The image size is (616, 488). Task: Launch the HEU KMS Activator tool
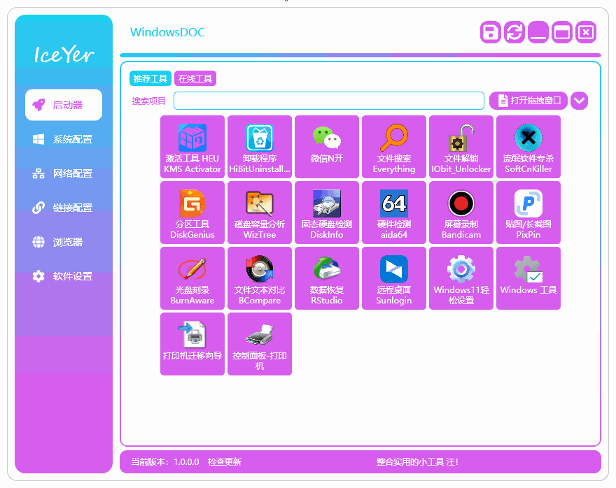[x=192, y=147]
